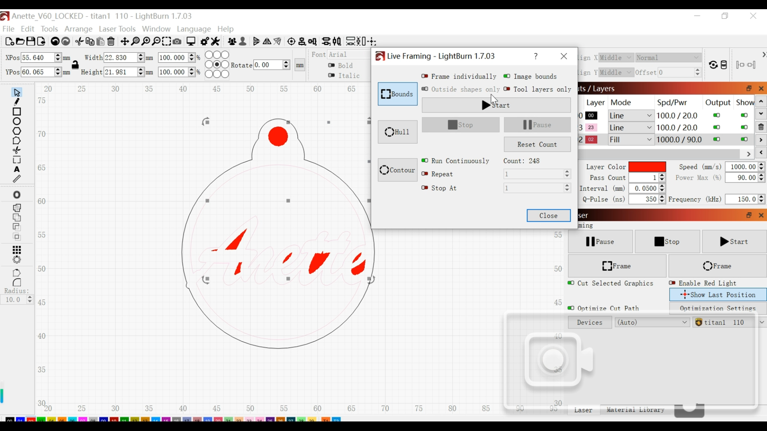Click the red Layer Color swatch

coord(647,167)
